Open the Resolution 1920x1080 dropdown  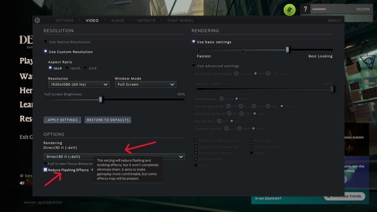[x=79, y=85]
